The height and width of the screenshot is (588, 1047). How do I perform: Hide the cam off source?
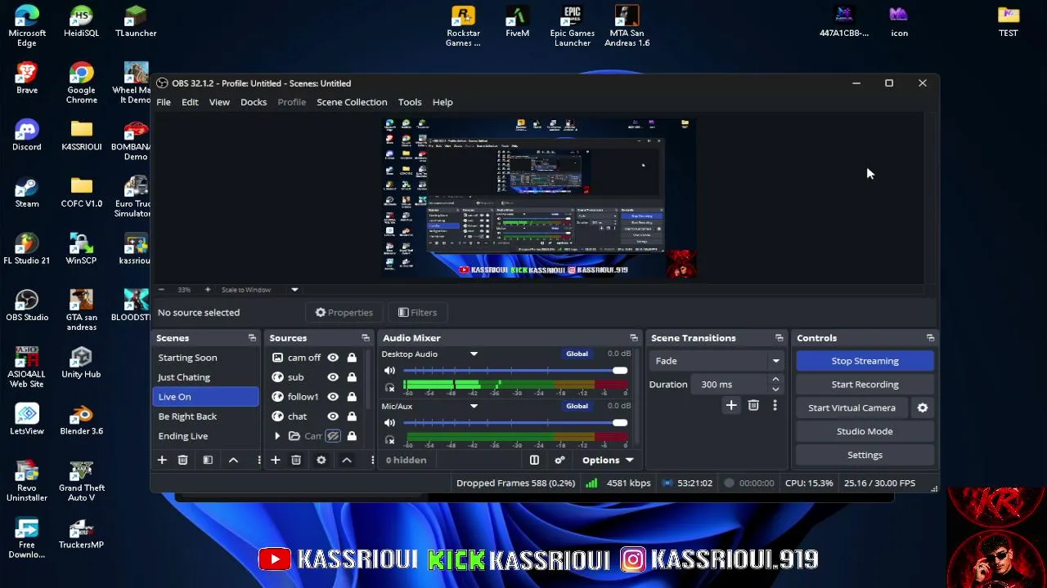[x=333, y=358]
